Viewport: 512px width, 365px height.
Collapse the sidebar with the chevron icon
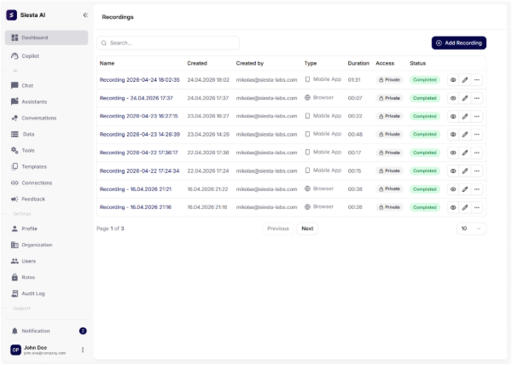84,15
